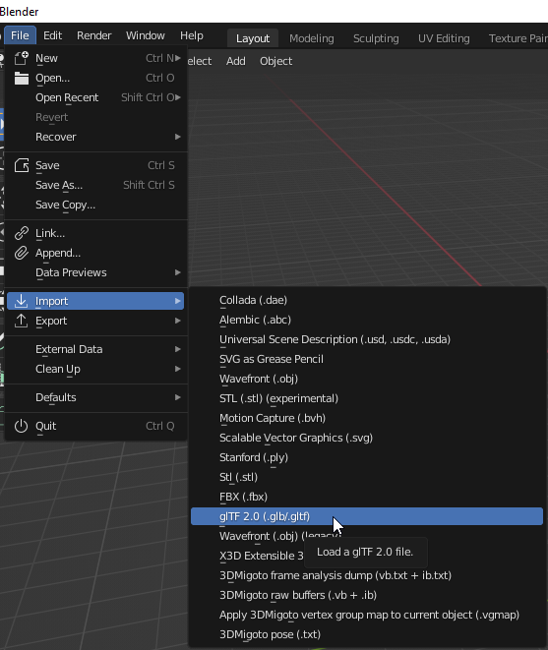The image size is (548, 650).
Task: Import Alembic (.abc) file
Action: pos(367,320)
